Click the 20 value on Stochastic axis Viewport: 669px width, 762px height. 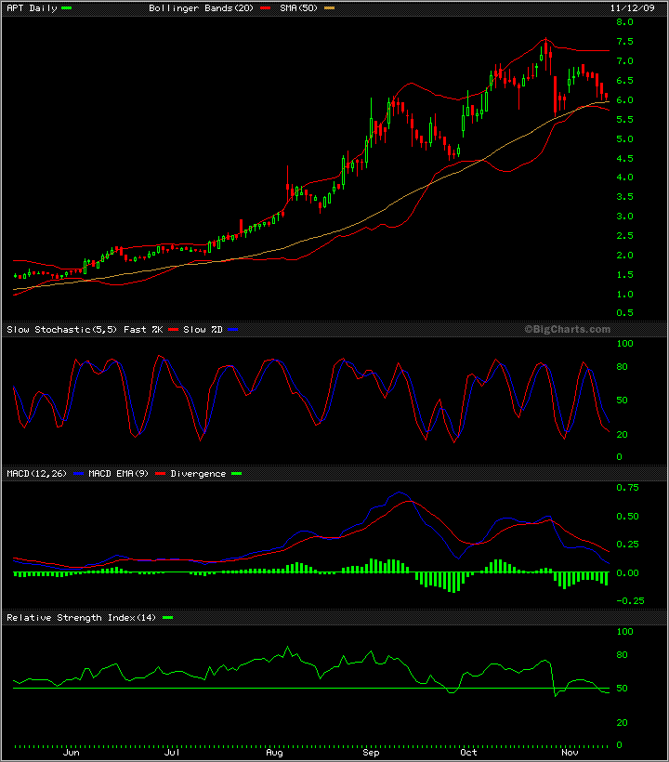tap(622, 435)
